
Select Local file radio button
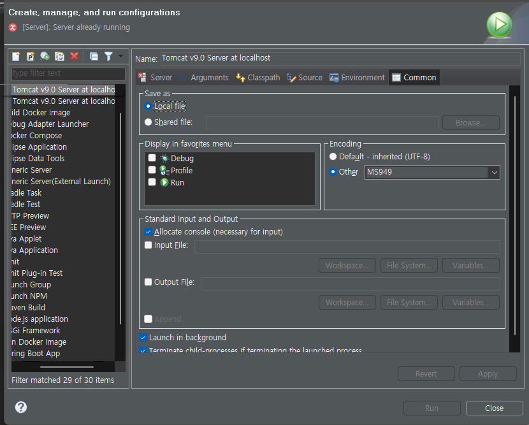click(148, 106)
